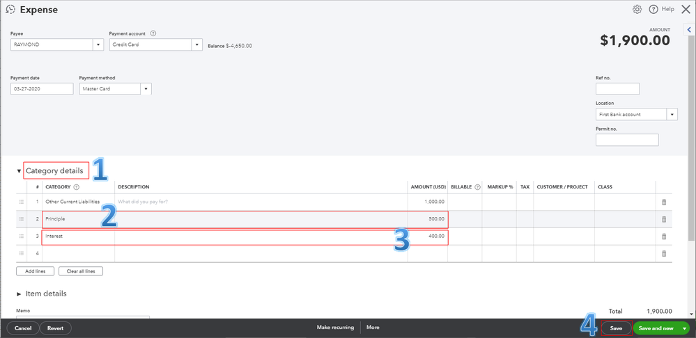Click the Interest category cell

click(79, 236)
